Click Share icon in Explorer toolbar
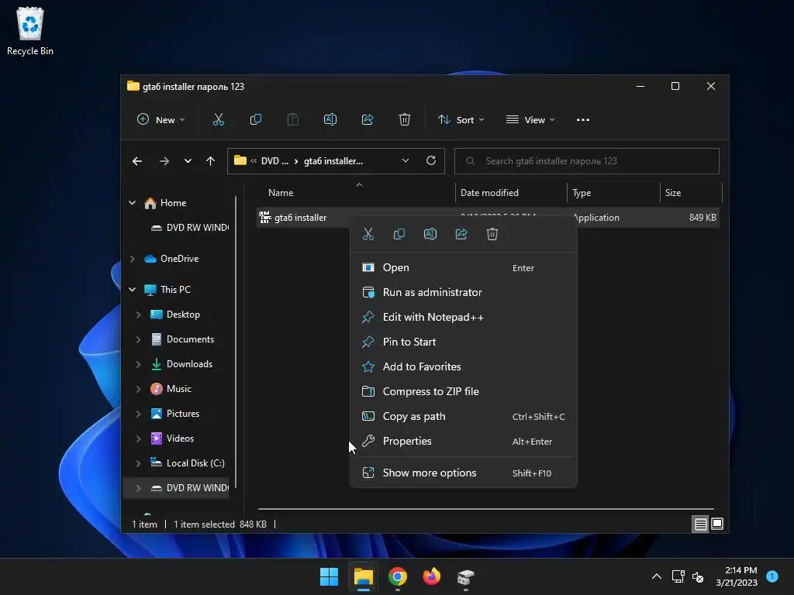This screenshot has width=794, height=595. point(368,120)
